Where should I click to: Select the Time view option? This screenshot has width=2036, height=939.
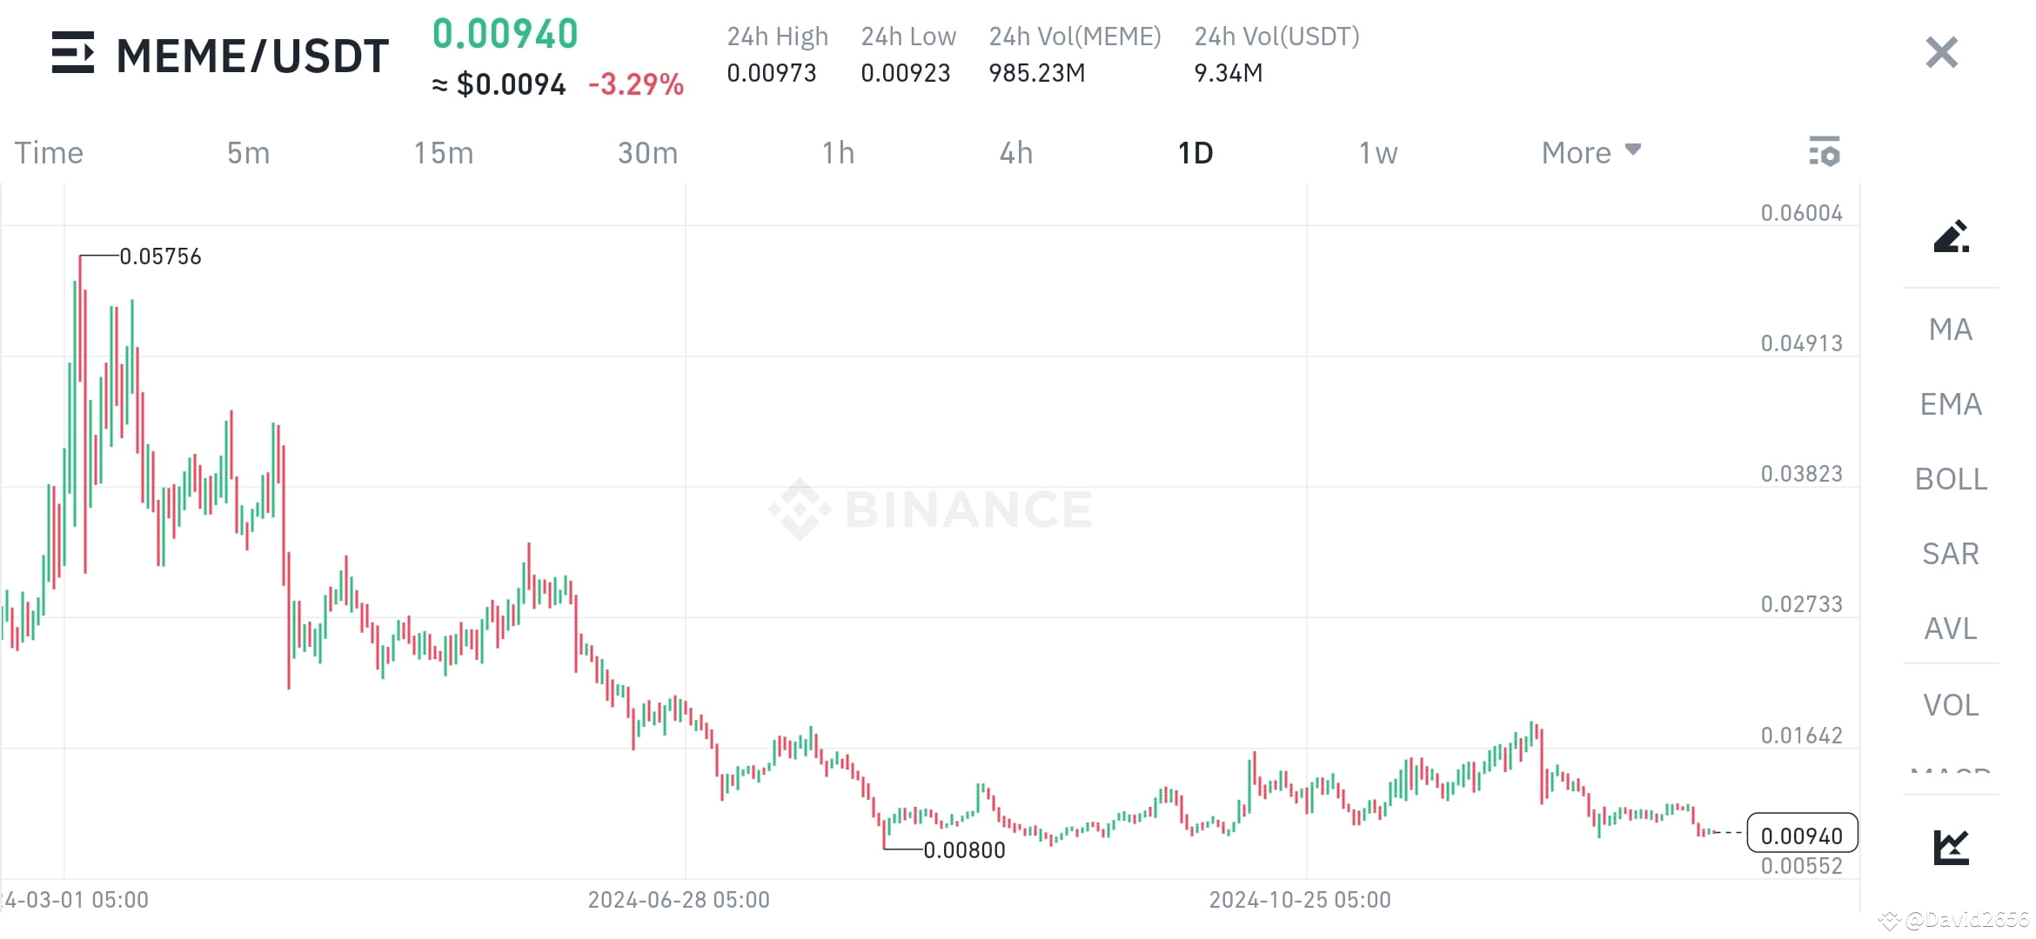pos(48,151)
